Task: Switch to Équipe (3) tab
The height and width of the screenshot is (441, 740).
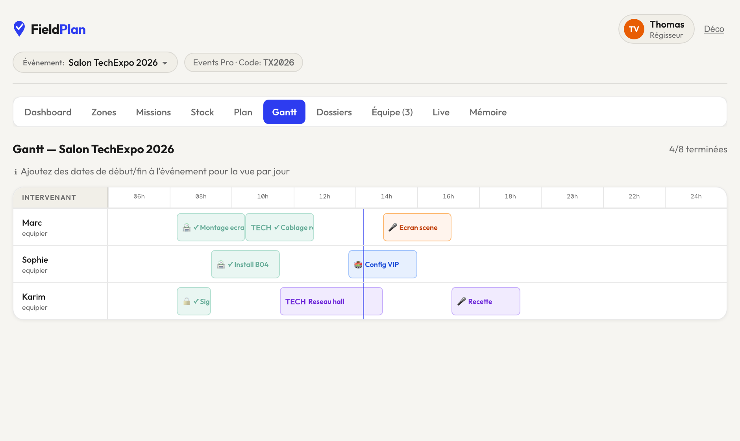Action: [x=392, y=112]
